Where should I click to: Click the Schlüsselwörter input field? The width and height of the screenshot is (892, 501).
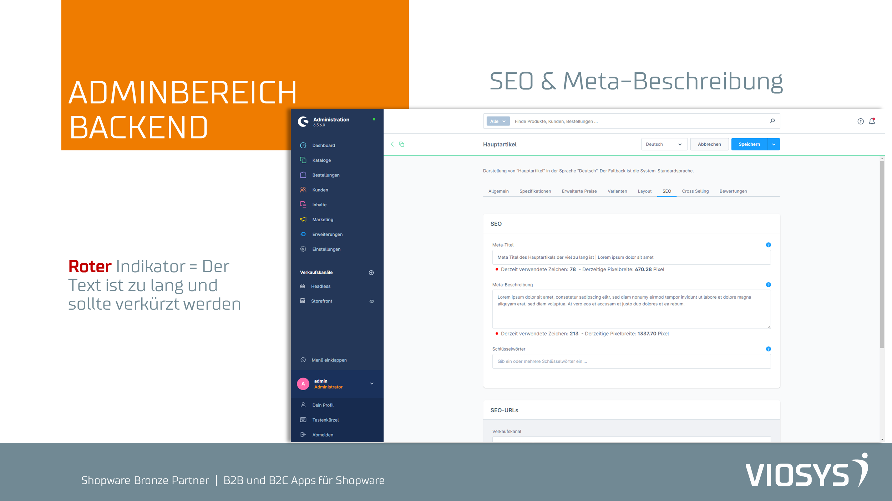[630, 361]
